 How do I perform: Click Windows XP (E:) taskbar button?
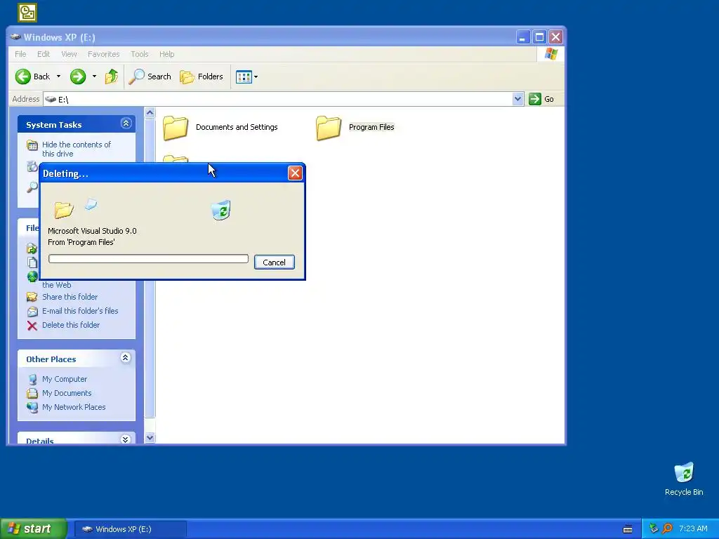[x=130, y=529]
